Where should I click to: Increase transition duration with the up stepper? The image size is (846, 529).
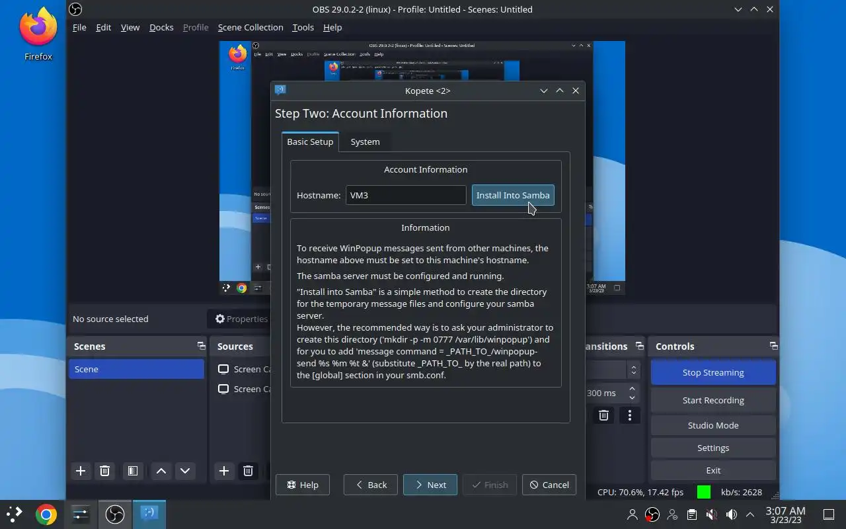633,389
